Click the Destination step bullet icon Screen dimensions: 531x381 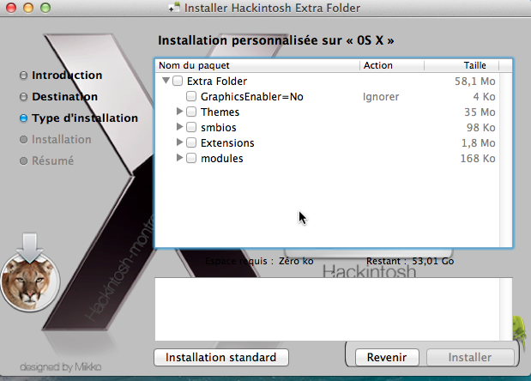23,97
